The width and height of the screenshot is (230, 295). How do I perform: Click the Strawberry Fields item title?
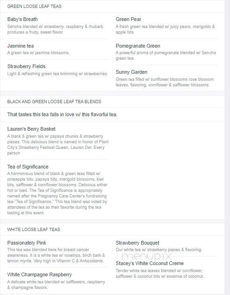click(x=26, y=66)
